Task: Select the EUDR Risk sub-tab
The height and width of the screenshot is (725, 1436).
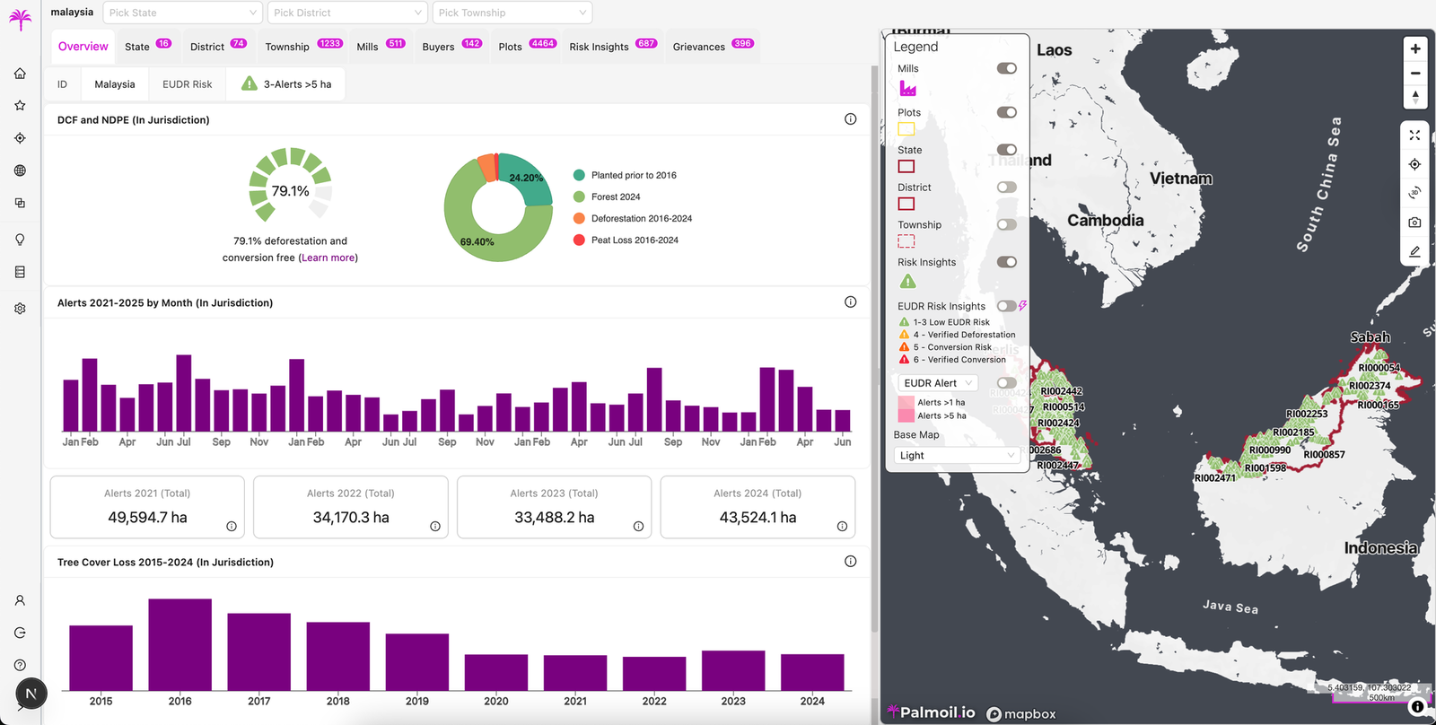Action: point(188,84)
